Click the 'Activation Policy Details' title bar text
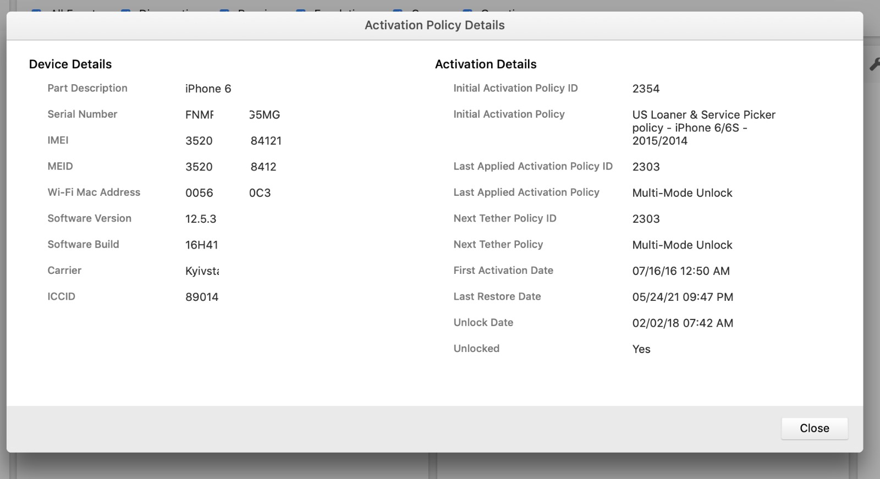Image resolution: width=880 pixels, height=479 pixels. (435, 25)
